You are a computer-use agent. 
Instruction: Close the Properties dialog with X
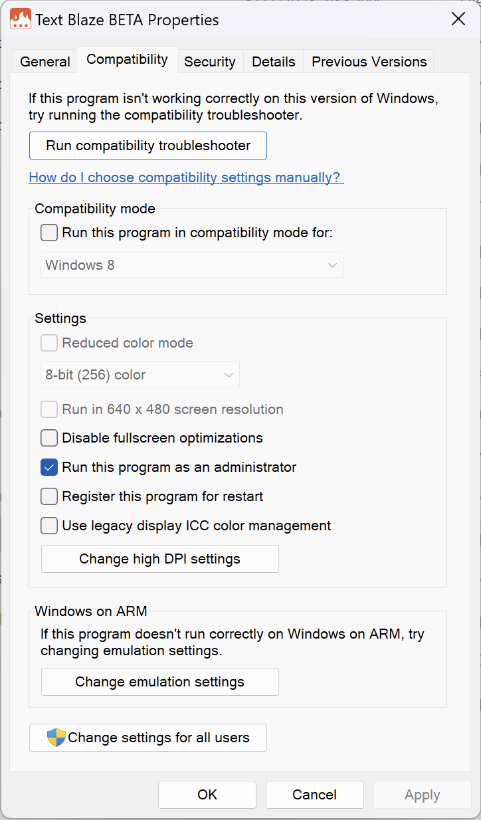458,19
